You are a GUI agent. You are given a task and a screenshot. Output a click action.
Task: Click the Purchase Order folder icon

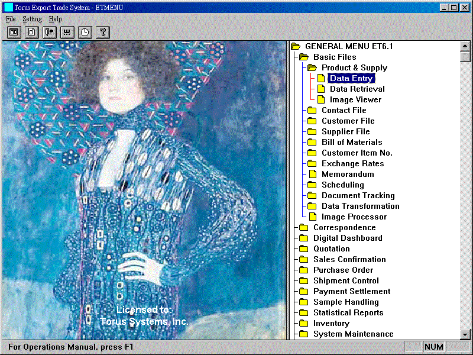[x=304, y=270]
